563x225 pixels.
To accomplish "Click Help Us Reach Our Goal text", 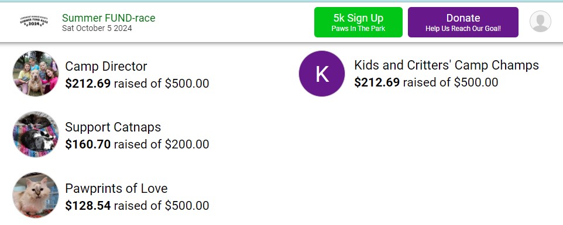I will [463, 29].
